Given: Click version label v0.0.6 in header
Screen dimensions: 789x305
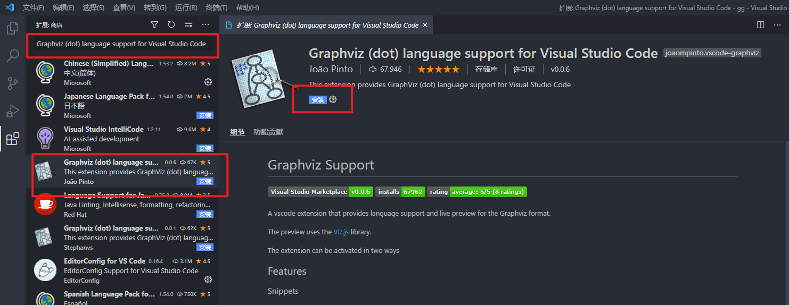Looking at the screenshot, I should point(560,69).
